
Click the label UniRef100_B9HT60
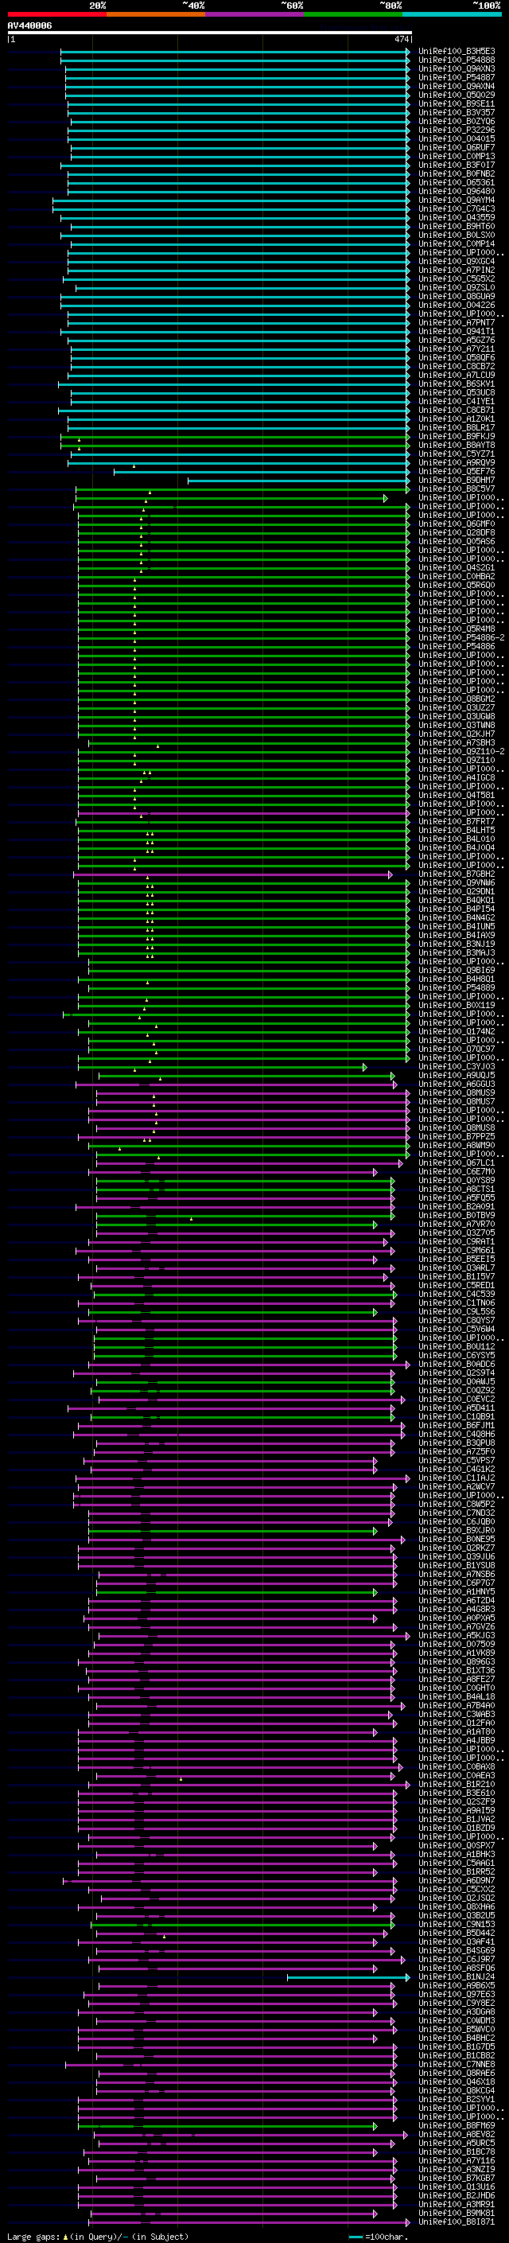tap(457, 227)
